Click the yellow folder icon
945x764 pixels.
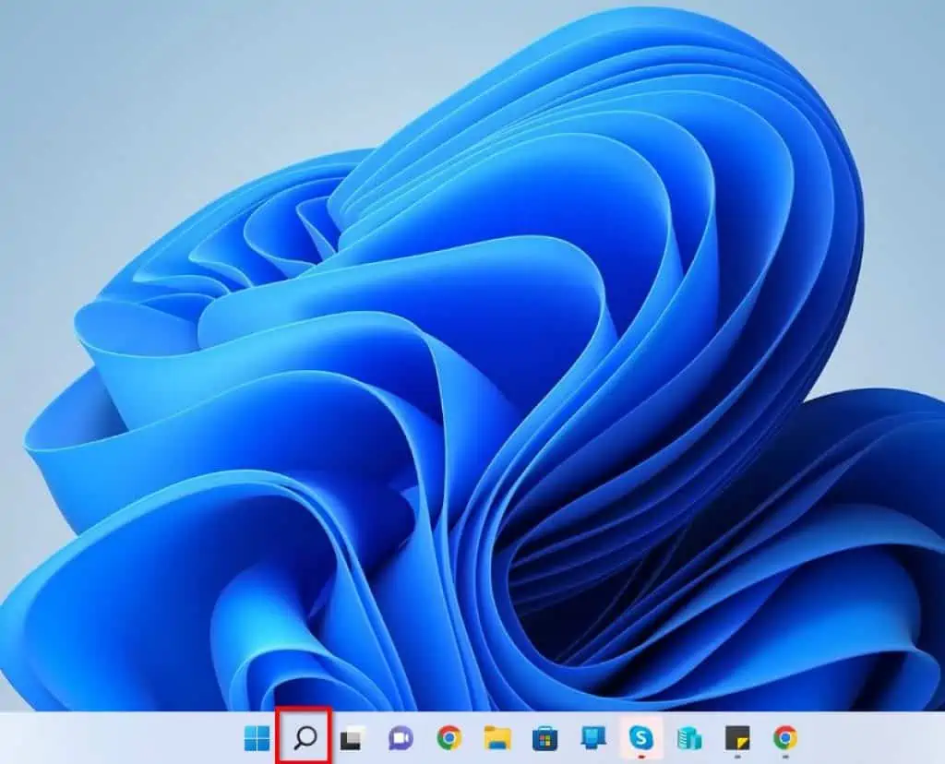495,738
